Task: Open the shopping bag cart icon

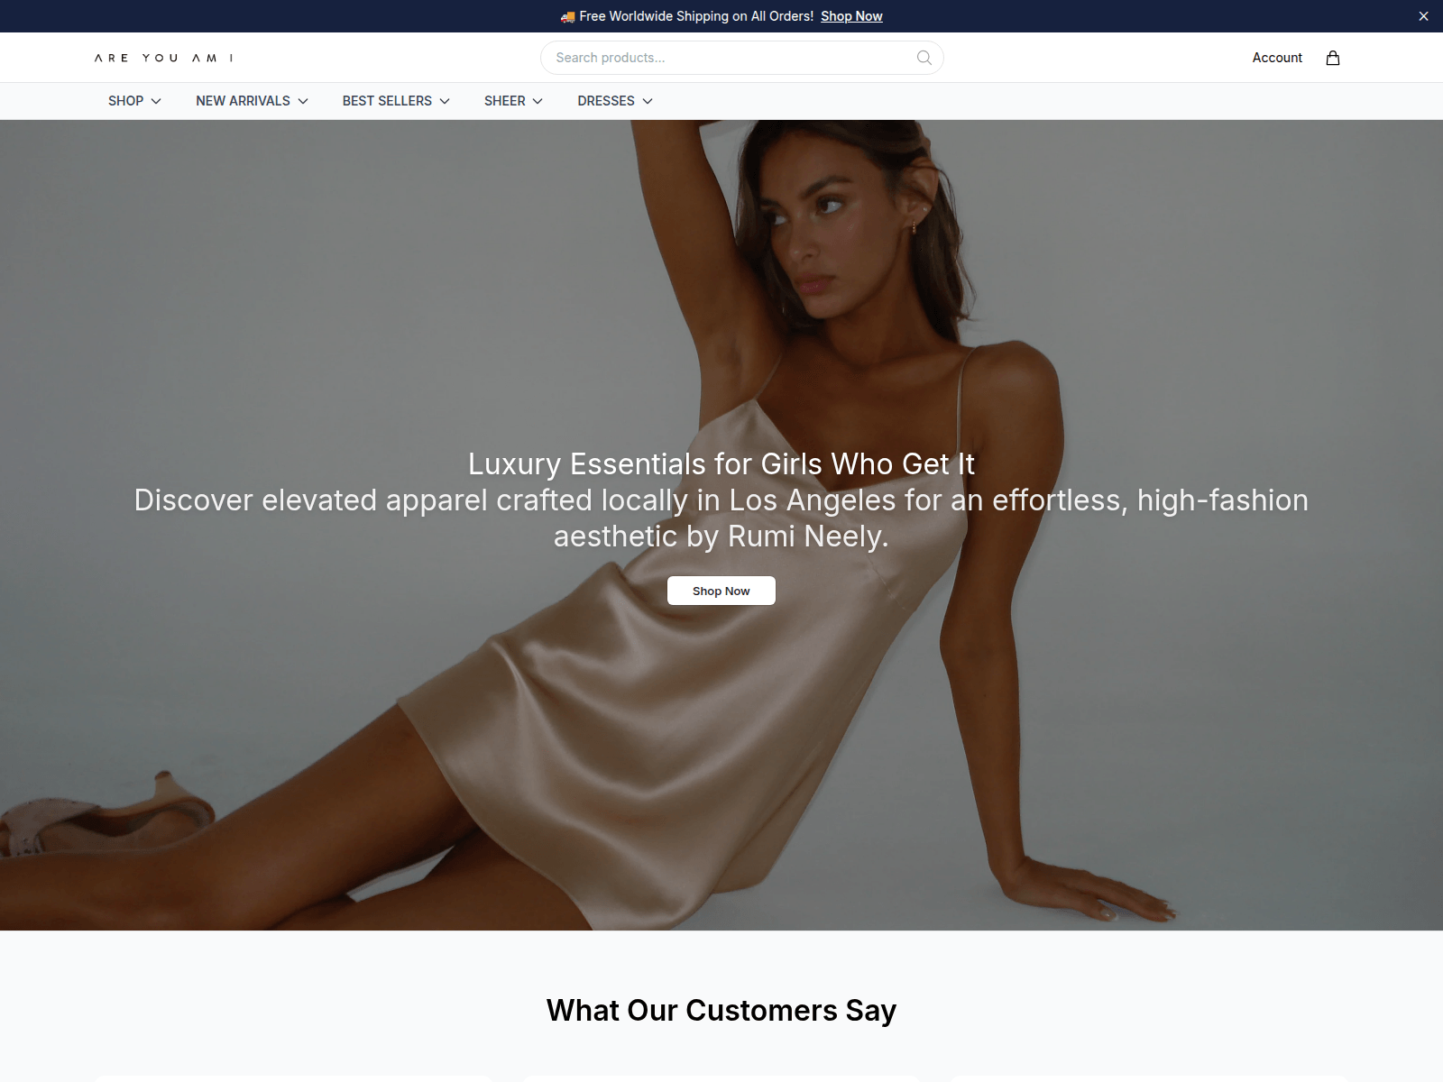Action: (x=1333, y=58)
